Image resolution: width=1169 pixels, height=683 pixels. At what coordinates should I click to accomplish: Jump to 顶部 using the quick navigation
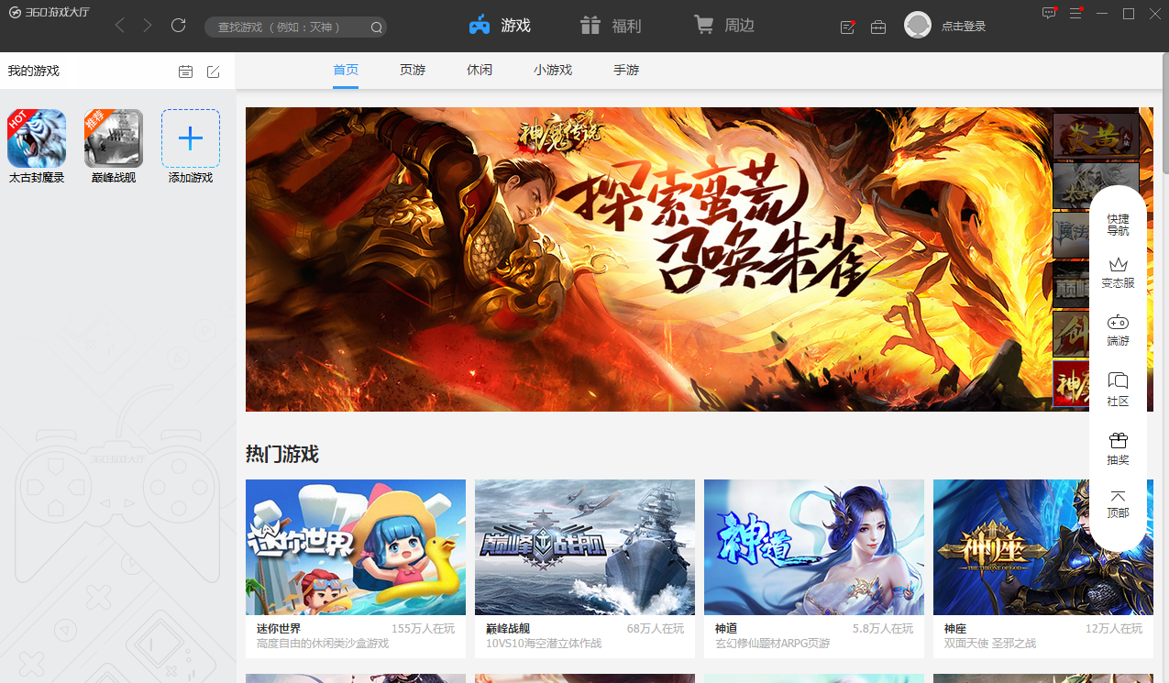tap(1118, 504)
